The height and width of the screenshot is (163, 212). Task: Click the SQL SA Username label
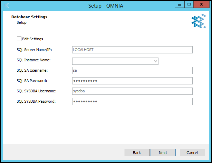[32, 70]
